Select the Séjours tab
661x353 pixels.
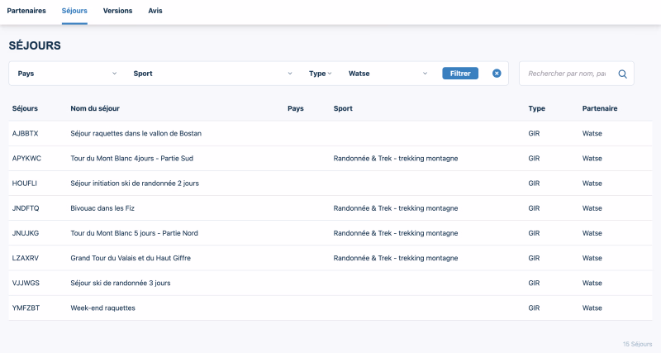pyautogui.click(x=74, y=11)
